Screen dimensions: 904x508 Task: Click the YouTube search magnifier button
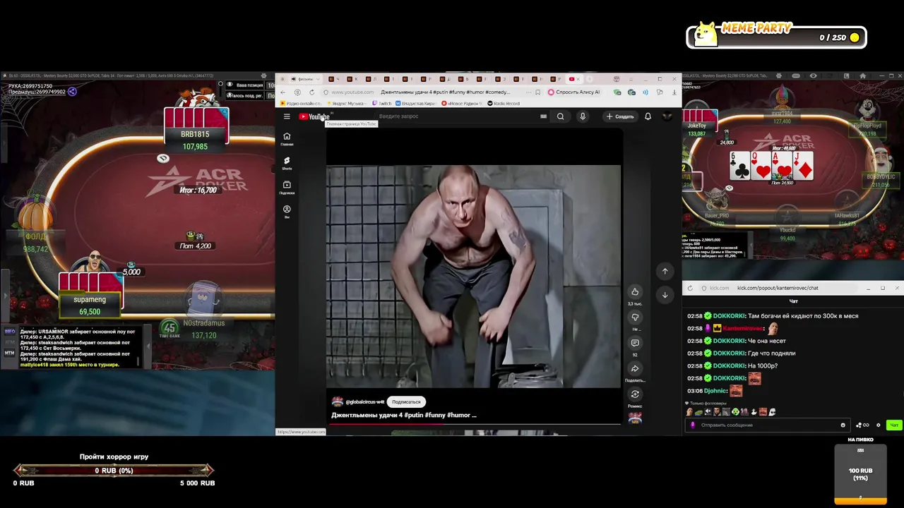click(560, 116)
